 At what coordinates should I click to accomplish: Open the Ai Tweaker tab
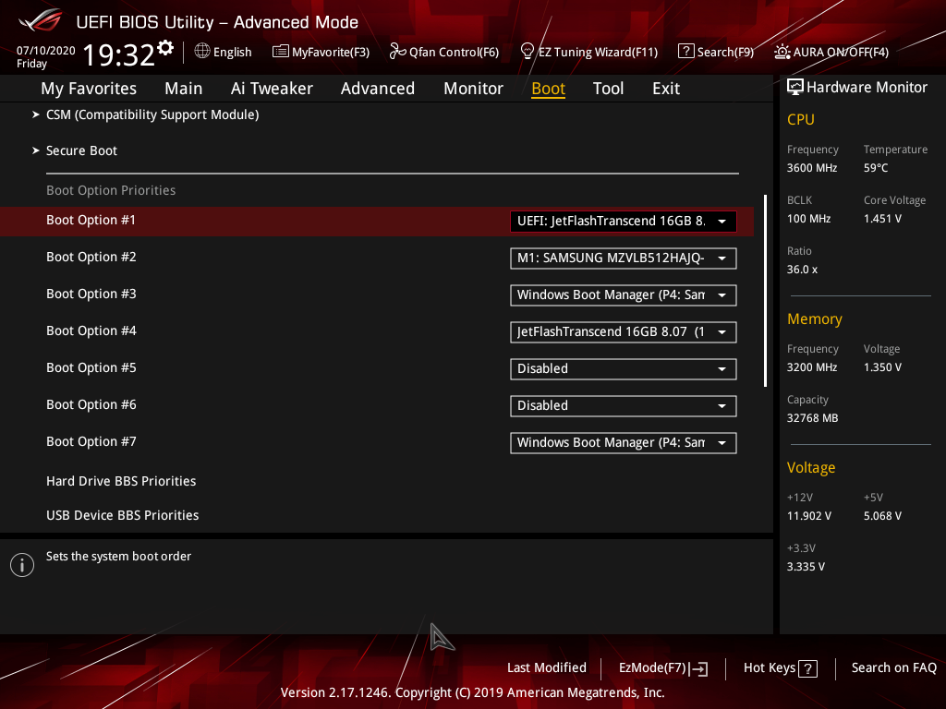click(272, 89)
